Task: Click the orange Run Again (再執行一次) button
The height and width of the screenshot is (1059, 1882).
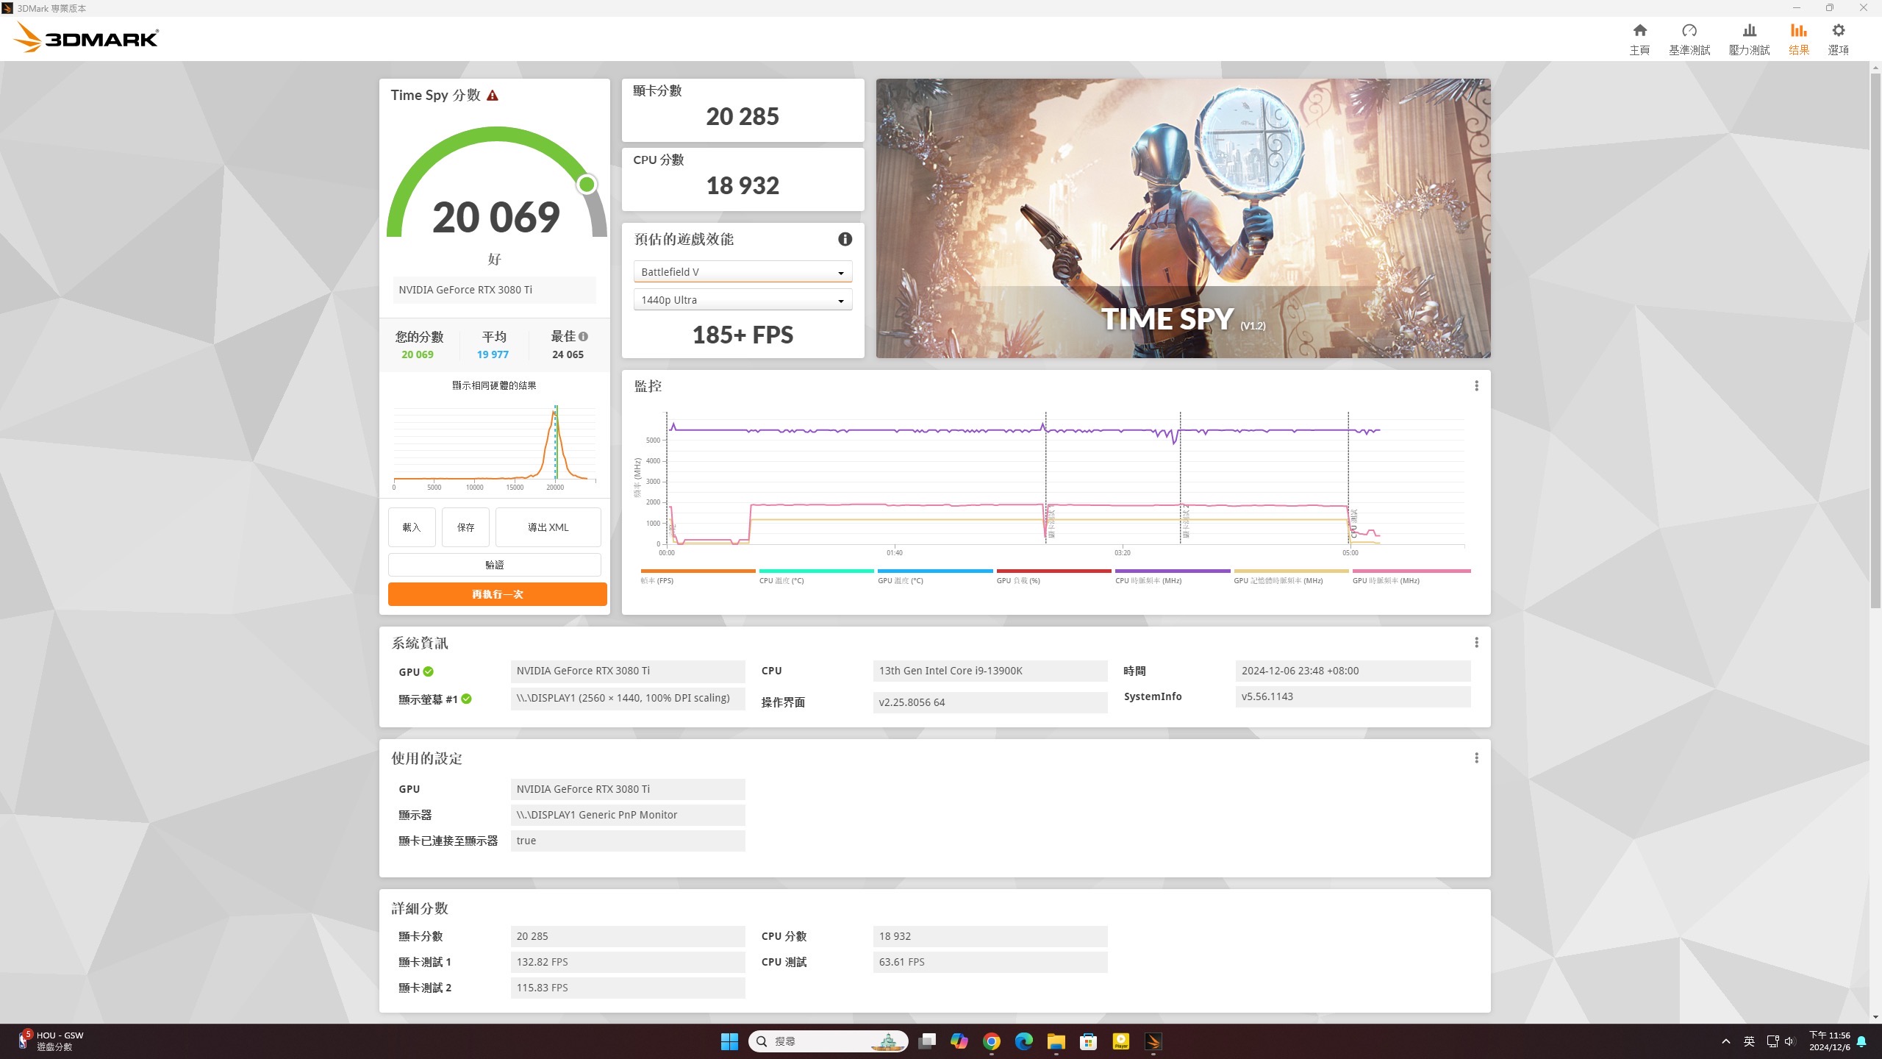Action: (x=498, y=594)
